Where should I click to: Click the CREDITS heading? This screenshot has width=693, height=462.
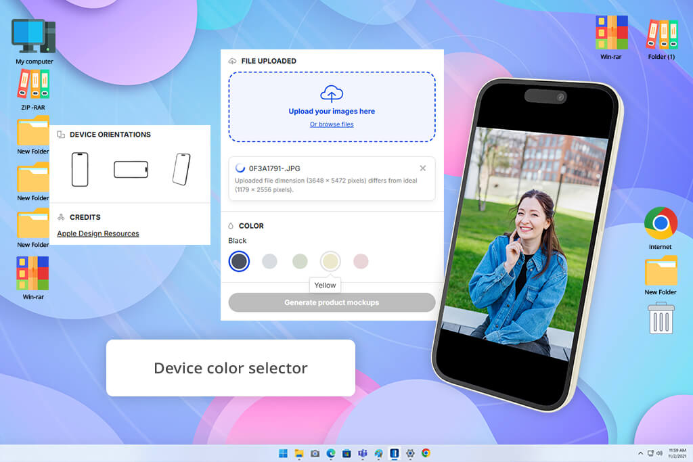[85, 217]
